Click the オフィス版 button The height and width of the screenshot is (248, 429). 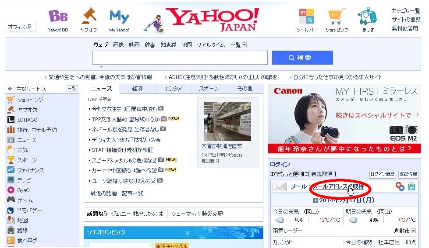[x=21, y=27]
